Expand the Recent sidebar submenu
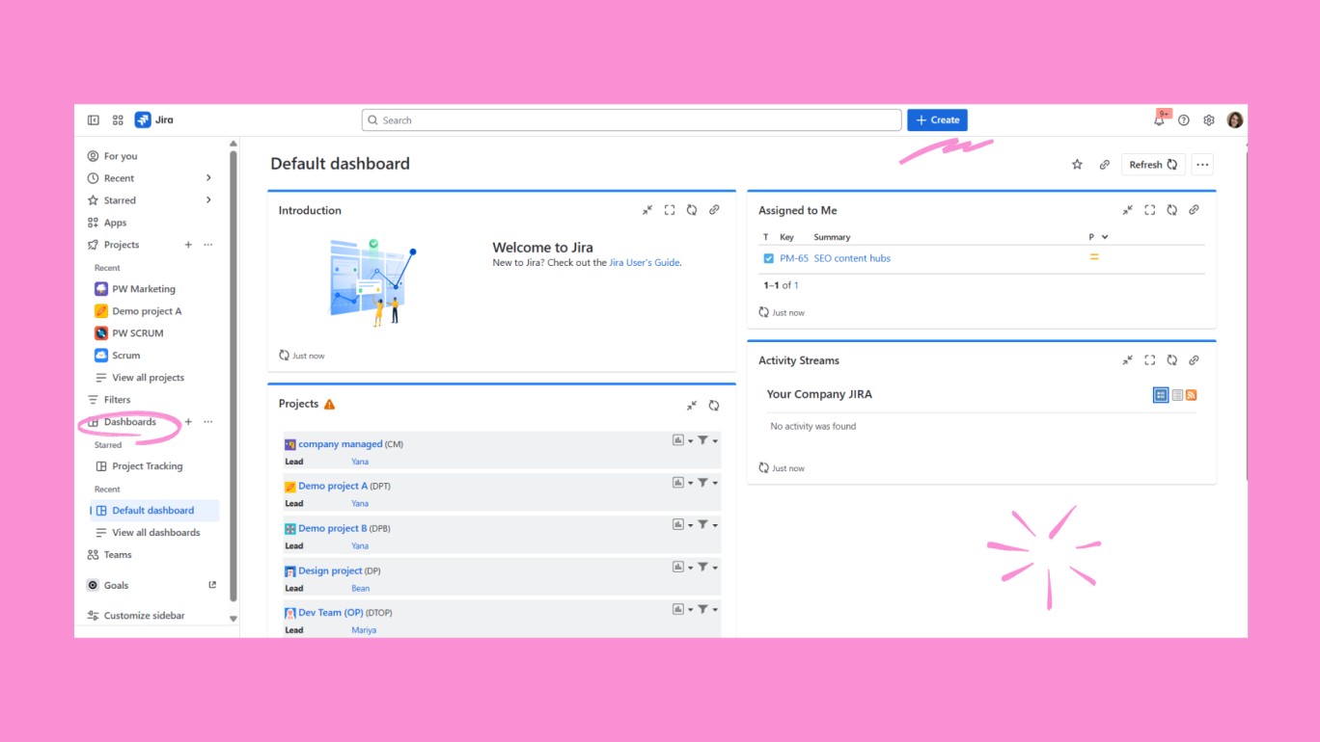 [x=208, y=178]
